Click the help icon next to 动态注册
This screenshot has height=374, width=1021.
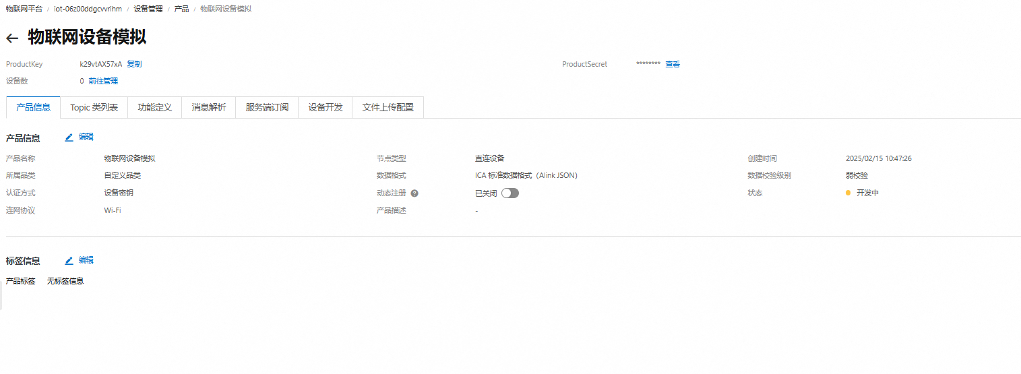click(x=414, y=193)
